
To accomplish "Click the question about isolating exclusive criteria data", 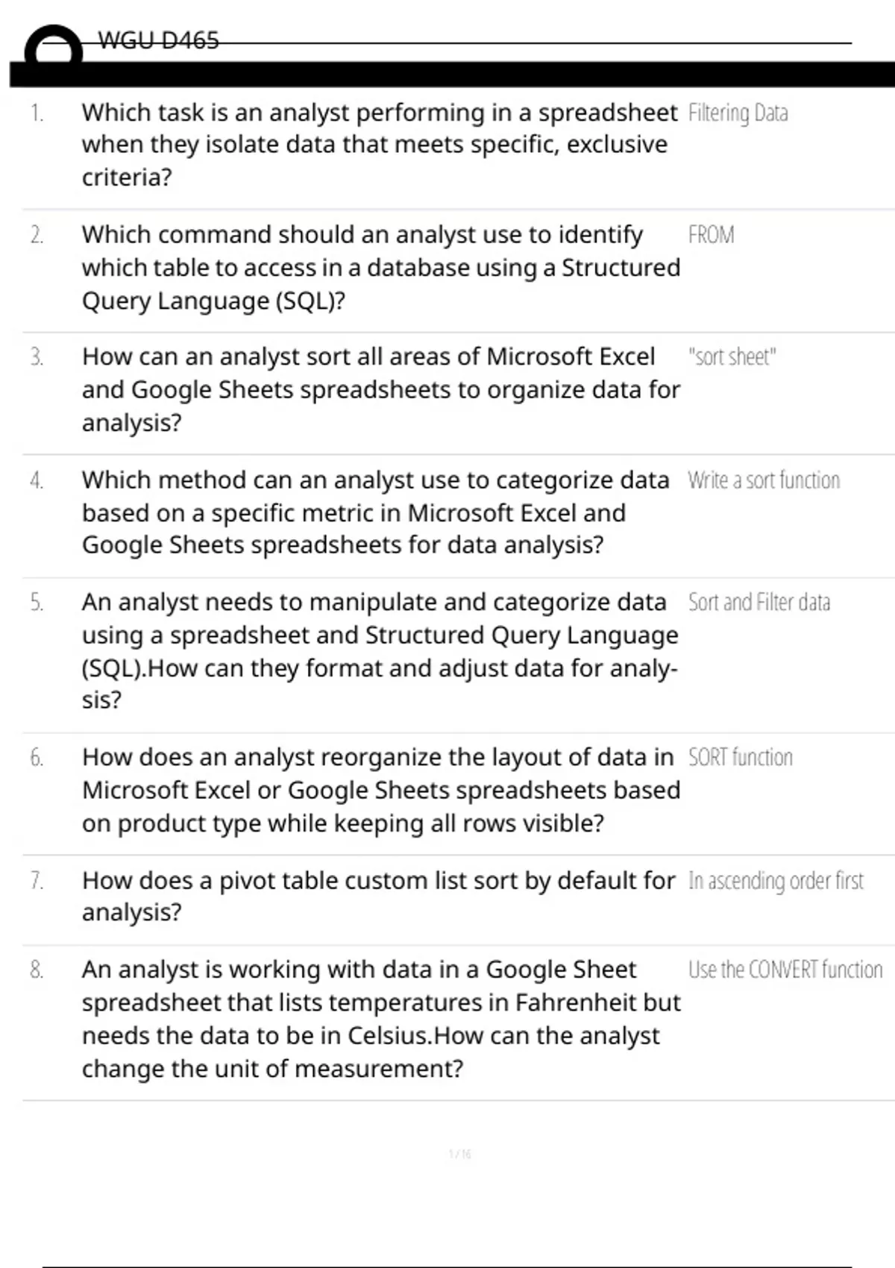I will [x=379, y=145].
